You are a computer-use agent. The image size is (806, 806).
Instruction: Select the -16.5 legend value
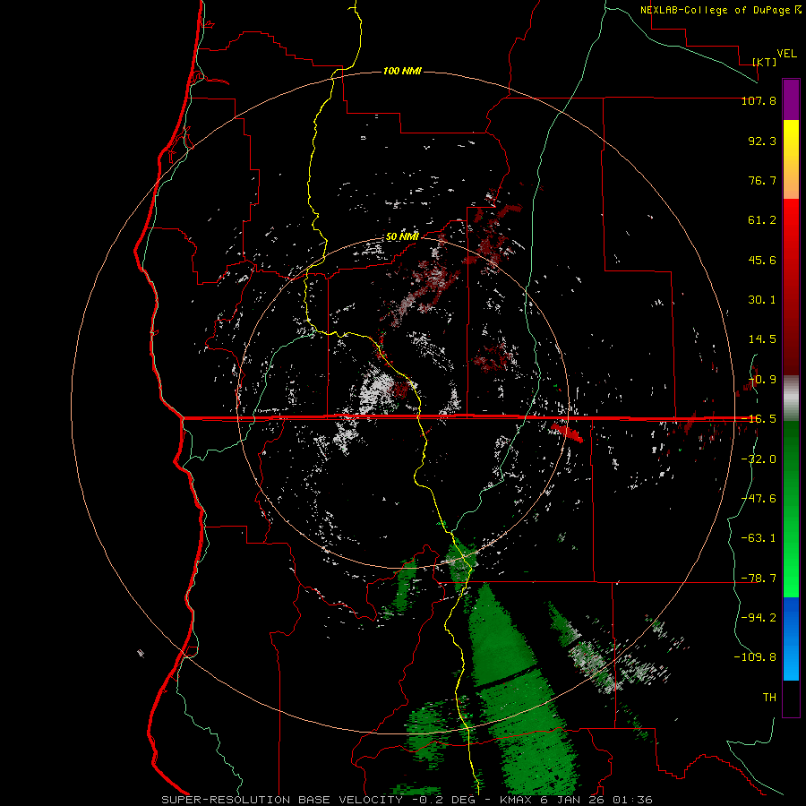click(759, 419)
